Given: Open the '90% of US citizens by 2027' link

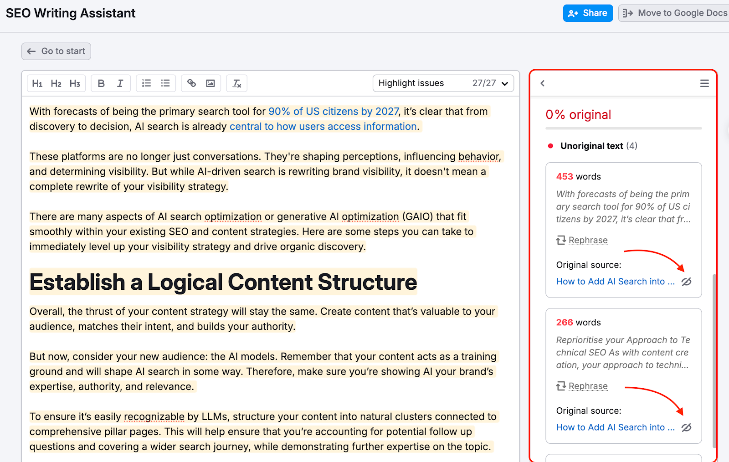Looking at the screenshot, I should coord(333,111).
